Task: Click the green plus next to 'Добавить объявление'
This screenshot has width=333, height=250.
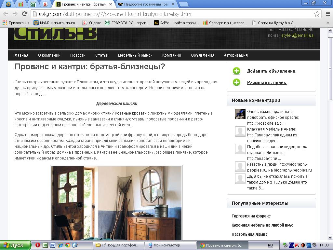Action: pyautogui.click(x=236, y=71)
